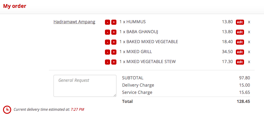
Task: Decrease MIXED VEGETABLE STEW quantity
Action: pyautogui.click(x=107, y=62)
